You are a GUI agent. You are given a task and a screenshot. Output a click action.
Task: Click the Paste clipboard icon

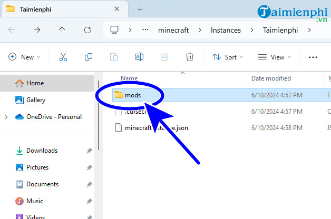point(114,57)
